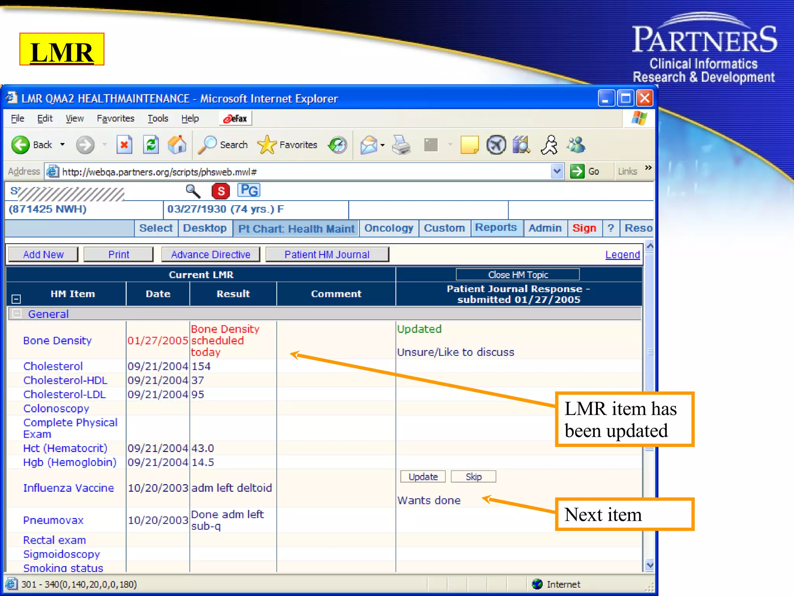794x596 pixels.
Task: Click the yellow Discuss note icon
Action: 469,145
